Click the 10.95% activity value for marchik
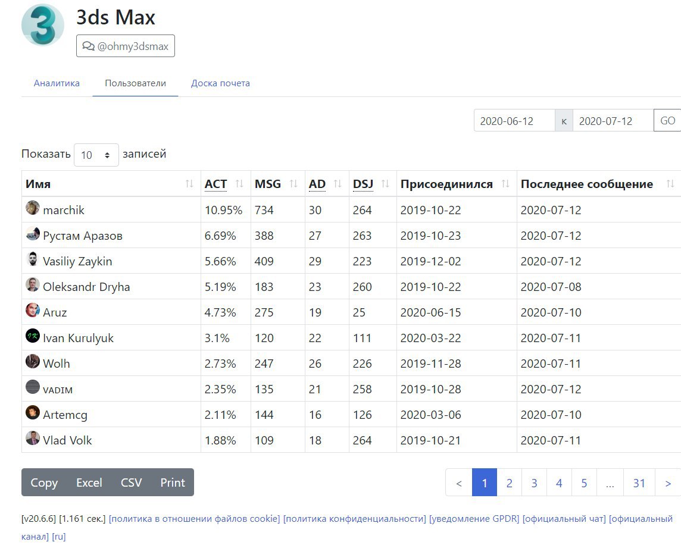 click(x=223, y=210)
